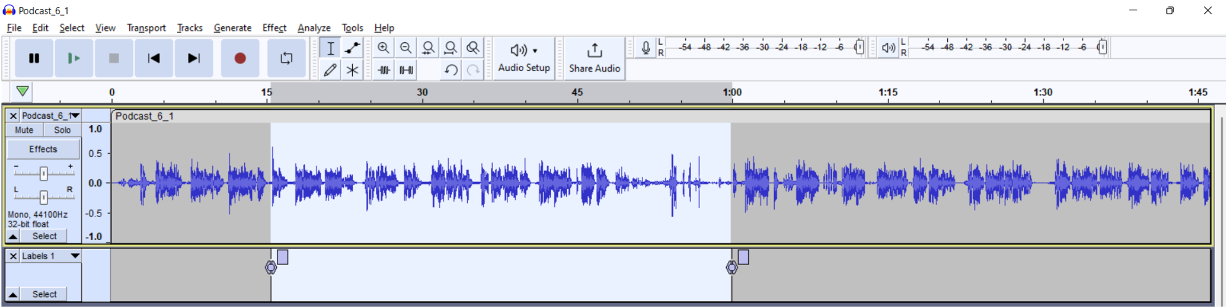
Task: Start playback with the Play button
Action: 74,58
